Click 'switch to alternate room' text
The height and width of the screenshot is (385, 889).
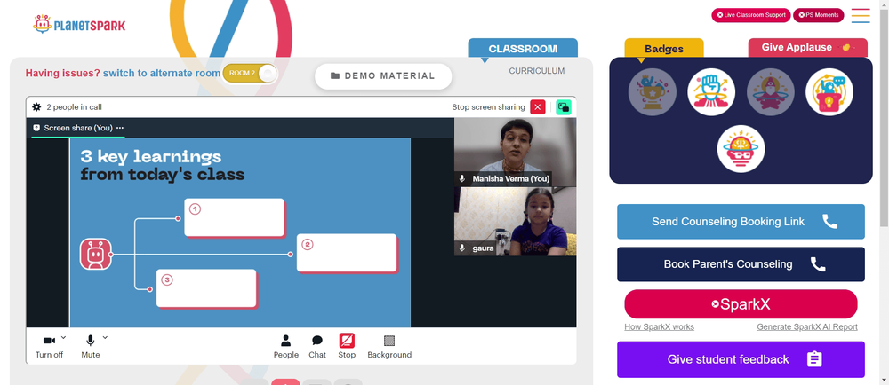tap(162, 73)
